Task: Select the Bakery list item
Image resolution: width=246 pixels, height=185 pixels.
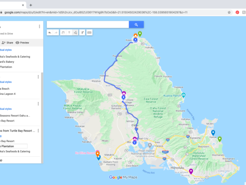Action: tap(7, 62)
